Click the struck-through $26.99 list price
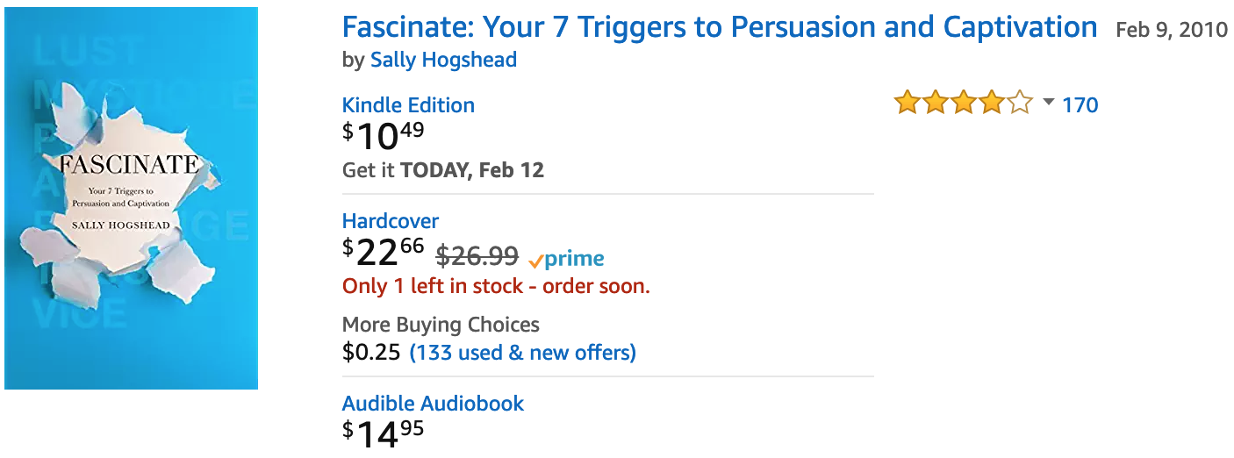The width and height of the screenshot is (1234, 458). pyautogui.click(x=477, y=256)
